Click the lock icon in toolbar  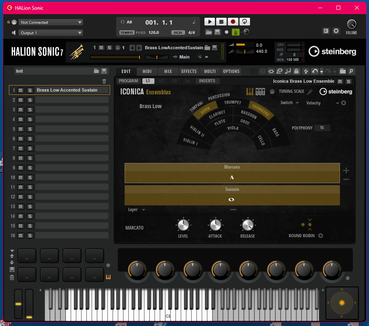tap(296, 71)
